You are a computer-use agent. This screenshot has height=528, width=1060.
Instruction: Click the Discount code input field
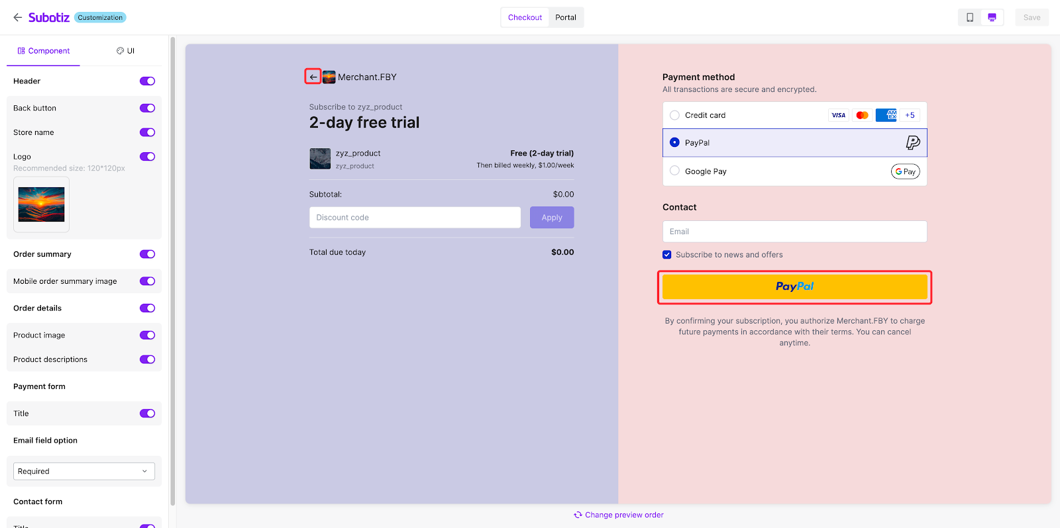[x=415, y=218]
